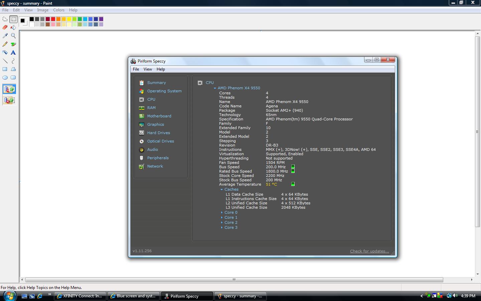Click the Operating System Windows flag icon
This screenshot has width=481, height=301.
142,91
